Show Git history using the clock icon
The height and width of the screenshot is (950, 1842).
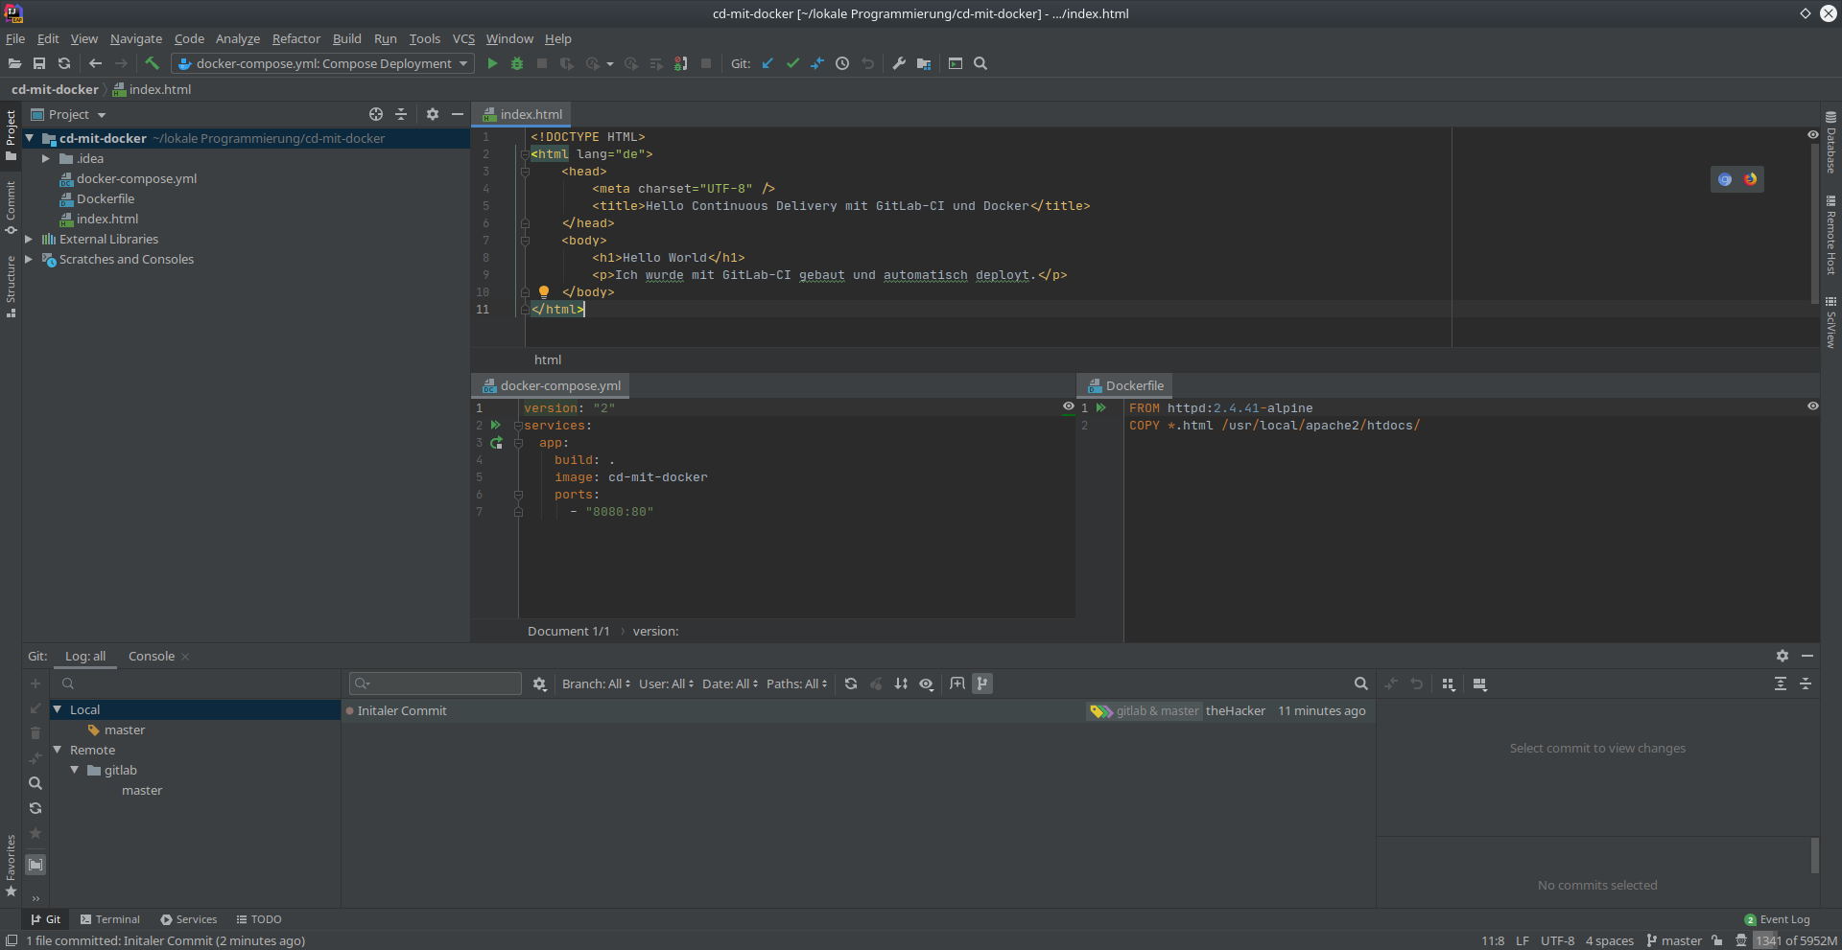pos(842,63)
